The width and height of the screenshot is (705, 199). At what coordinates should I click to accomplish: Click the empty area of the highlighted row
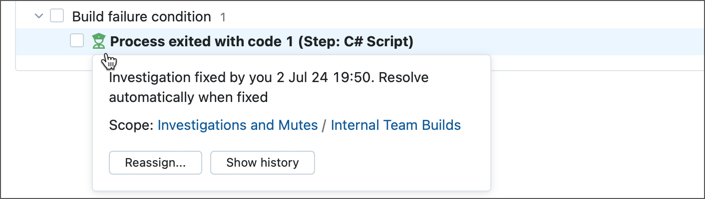point(549,42)
